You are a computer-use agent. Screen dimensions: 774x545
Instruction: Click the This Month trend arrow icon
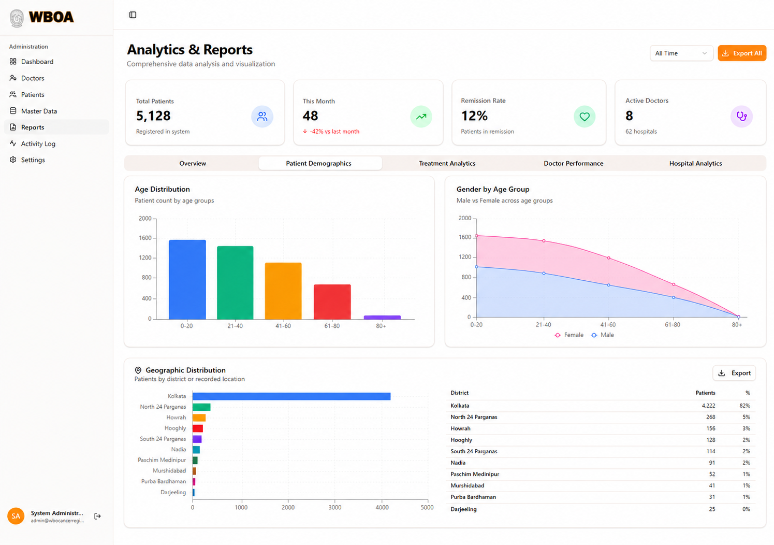pos(421,117)
